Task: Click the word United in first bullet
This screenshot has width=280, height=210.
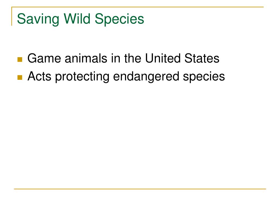Action: coord(163,59)
